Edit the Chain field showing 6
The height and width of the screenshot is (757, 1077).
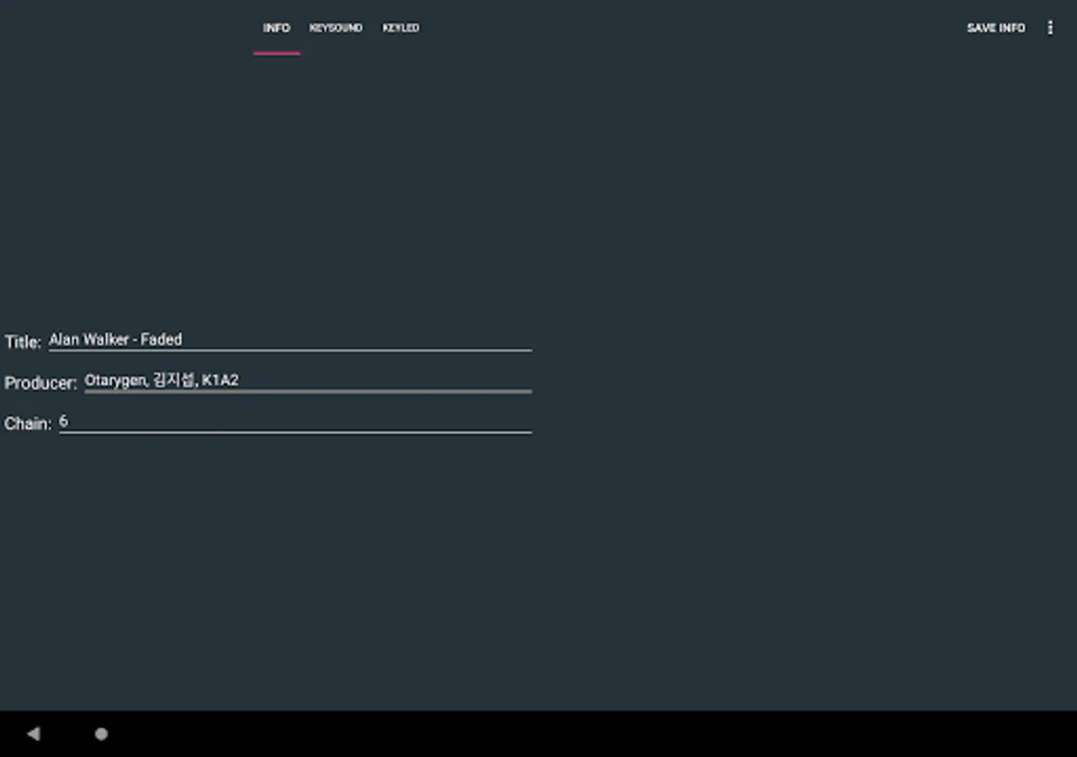tap(295, 421)
